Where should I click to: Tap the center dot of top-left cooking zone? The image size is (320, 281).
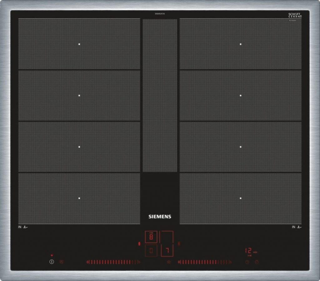(79, 44)
